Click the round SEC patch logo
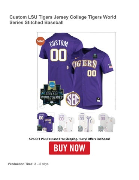 (73, 99)
